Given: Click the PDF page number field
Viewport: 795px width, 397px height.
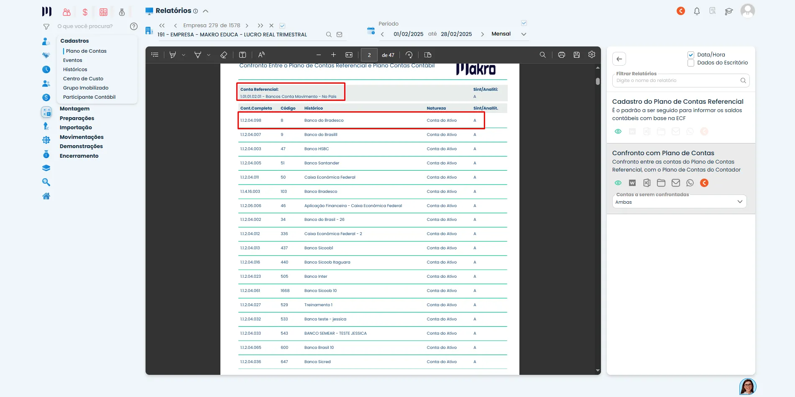Looking at the screenshot, I should pyautogui.click(x=369, y=55).
